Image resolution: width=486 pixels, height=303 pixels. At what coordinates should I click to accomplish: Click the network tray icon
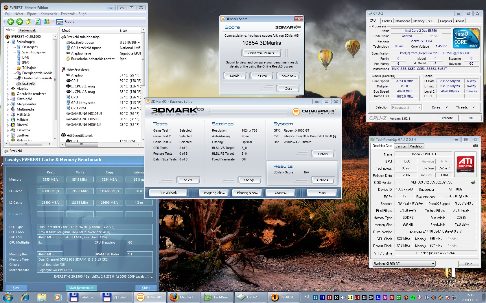(x=454, y=298)
